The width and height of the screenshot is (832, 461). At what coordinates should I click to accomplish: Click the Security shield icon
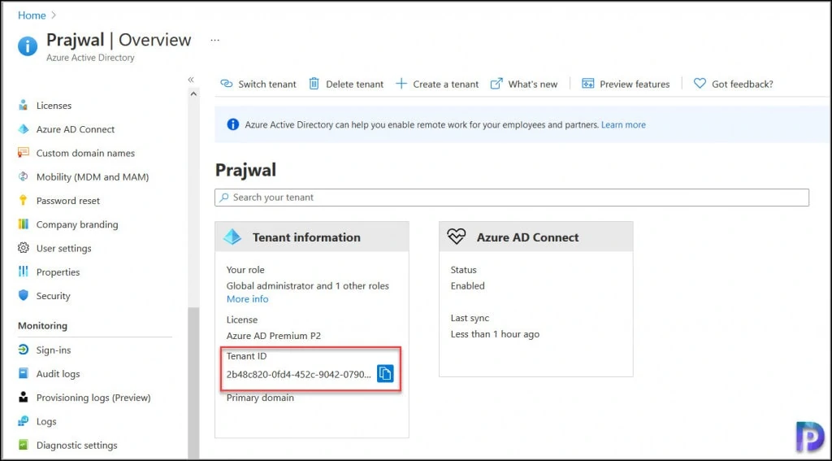(x=23, y=295)
